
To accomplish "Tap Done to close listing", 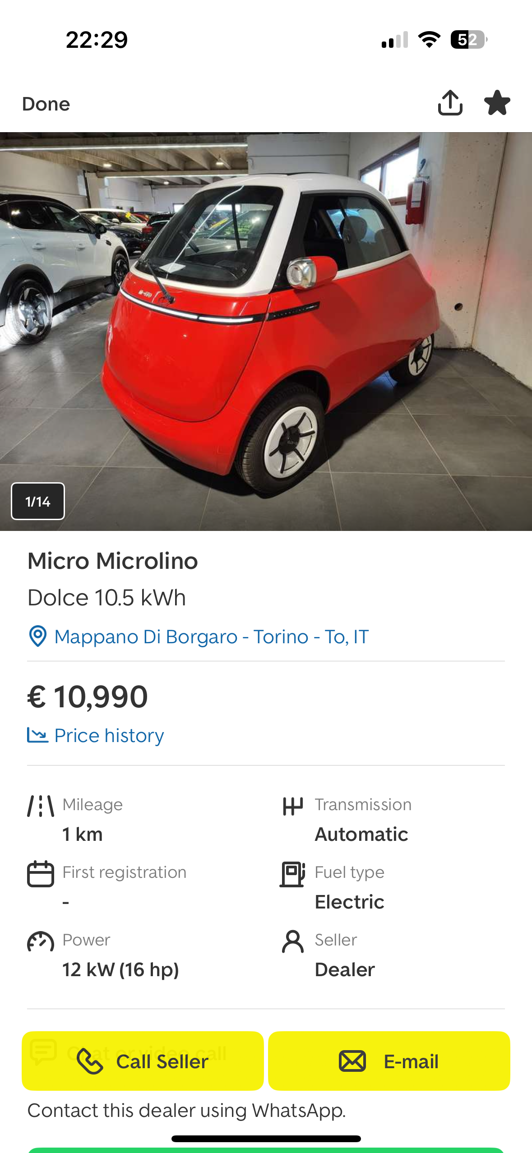I will pos(46,104).
